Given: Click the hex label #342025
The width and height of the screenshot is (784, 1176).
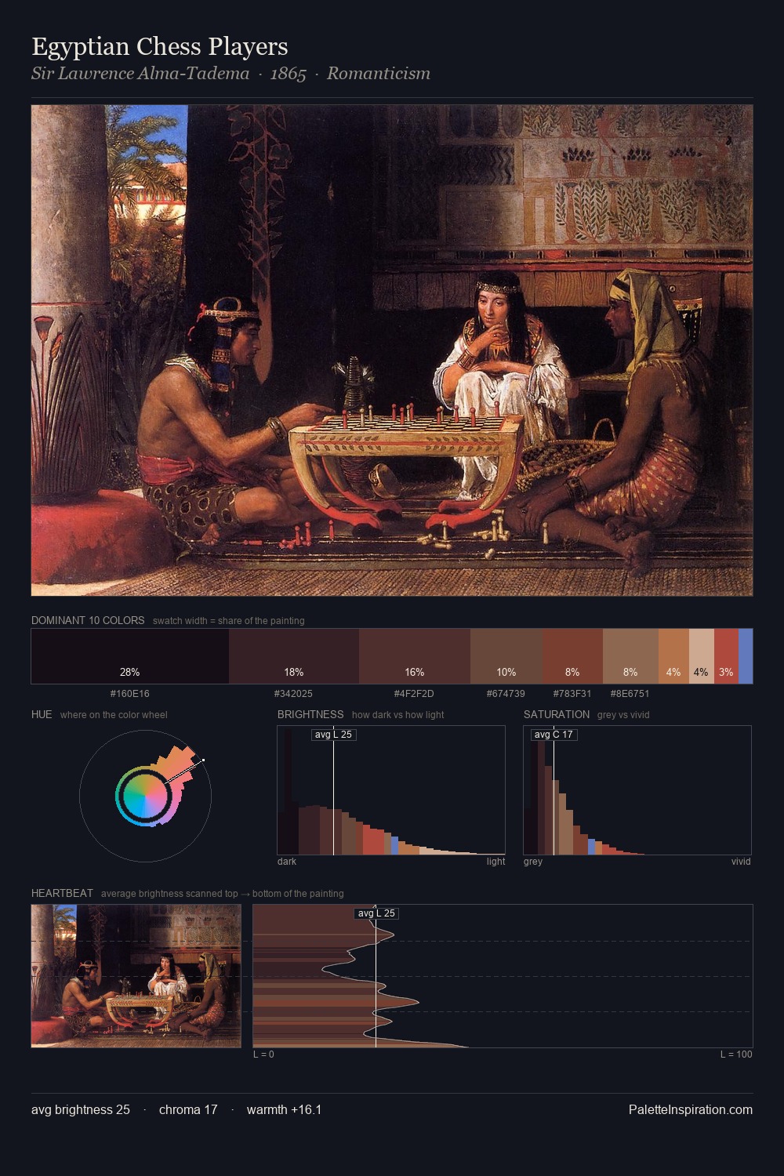Looking at the screenshot, I should click(x=293, y=694).
